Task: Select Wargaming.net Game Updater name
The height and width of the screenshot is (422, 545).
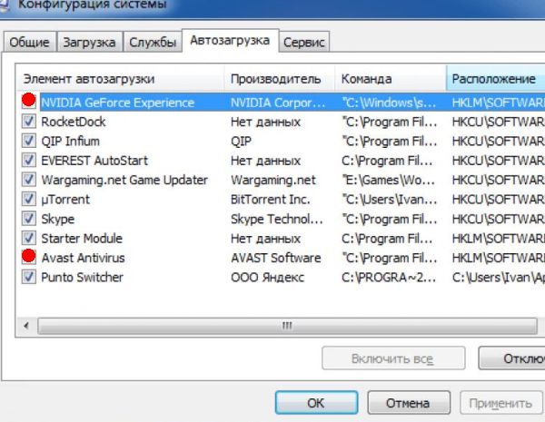Action: [x=124, y=180]
